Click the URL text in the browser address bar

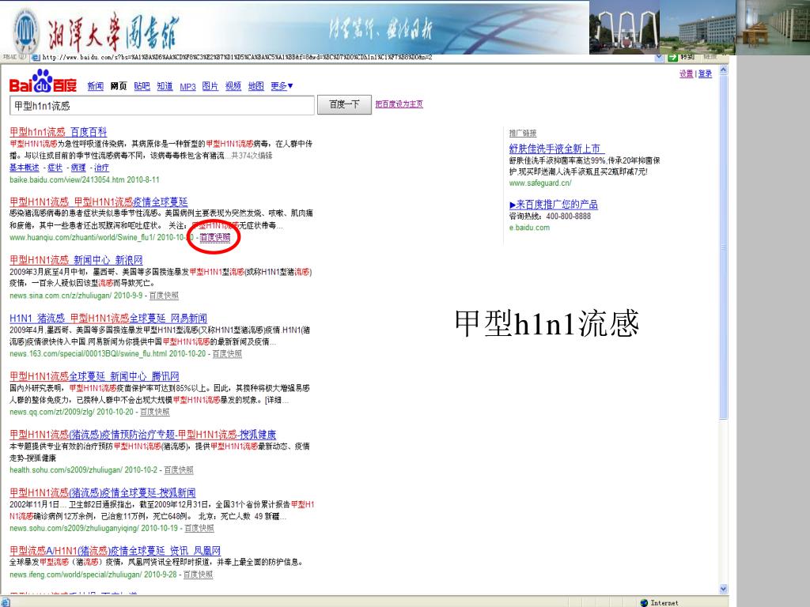click(x=237, y=57)
